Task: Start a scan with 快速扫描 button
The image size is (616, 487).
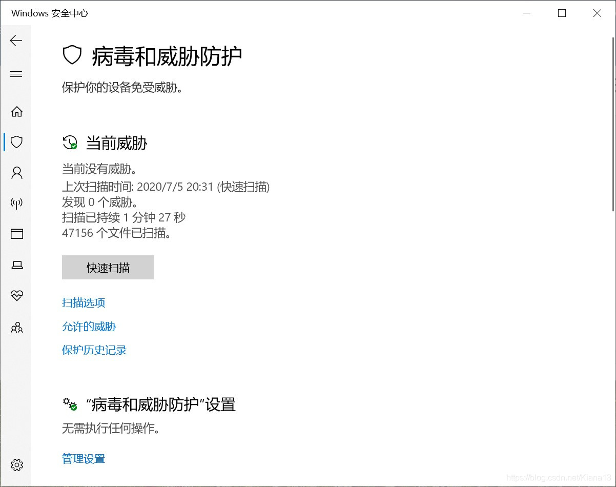Action: pos(108,268)
